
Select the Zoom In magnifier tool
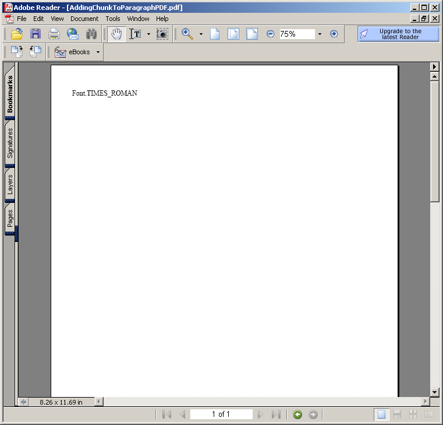[x=187, y=34]
